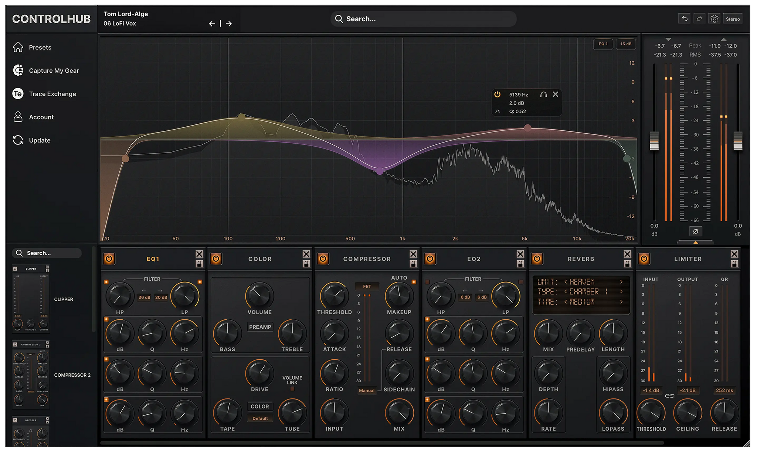Close the EQ band popup
757x452 pixels.
[x=555, y=95]
